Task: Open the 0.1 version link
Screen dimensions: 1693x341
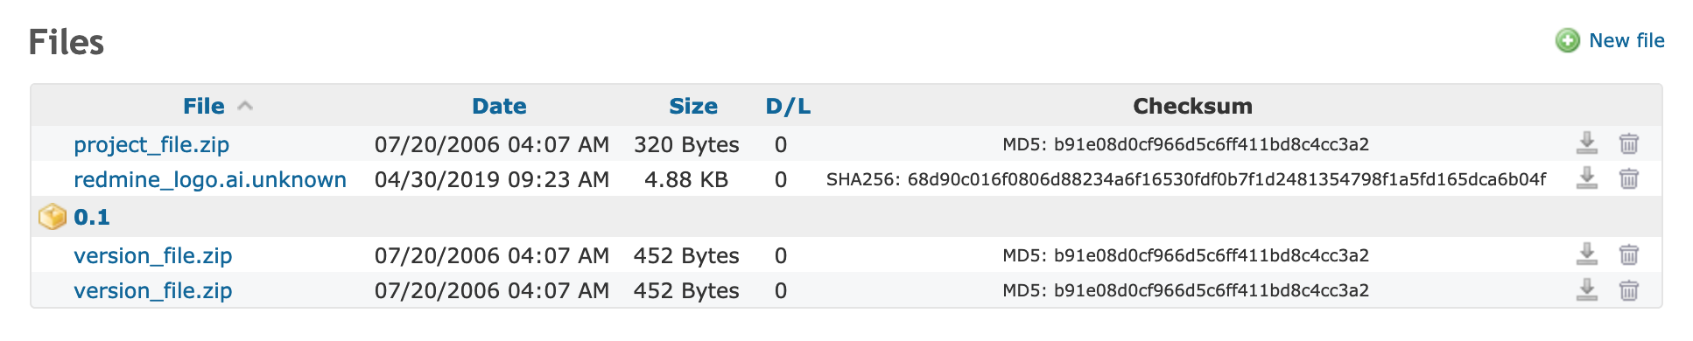Action: 92,217
